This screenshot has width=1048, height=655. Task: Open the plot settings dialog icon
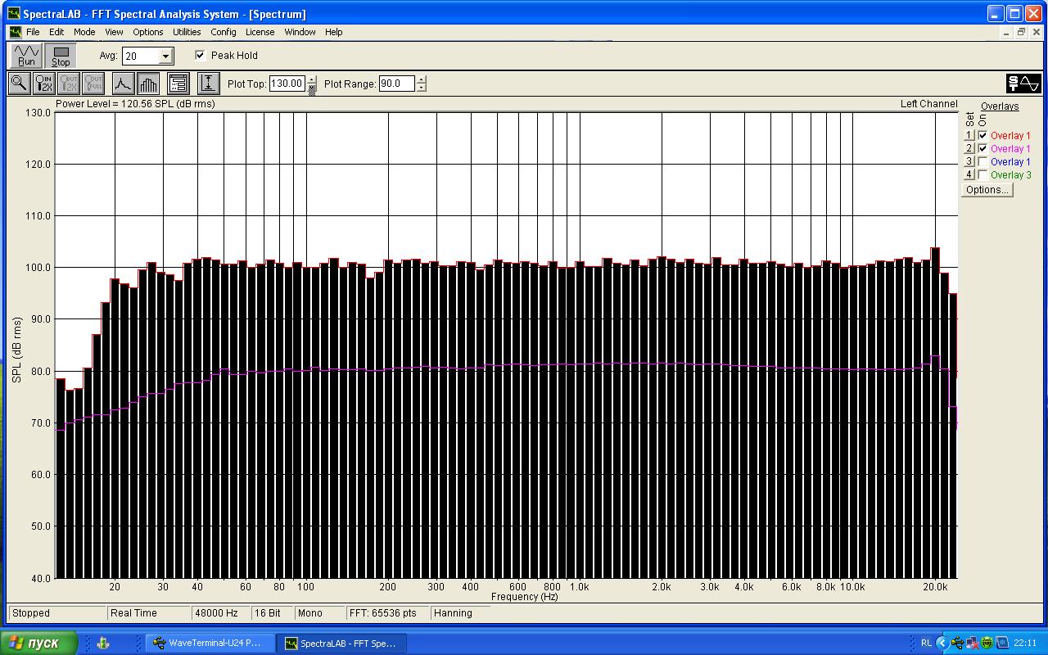(x=178, y=84)
